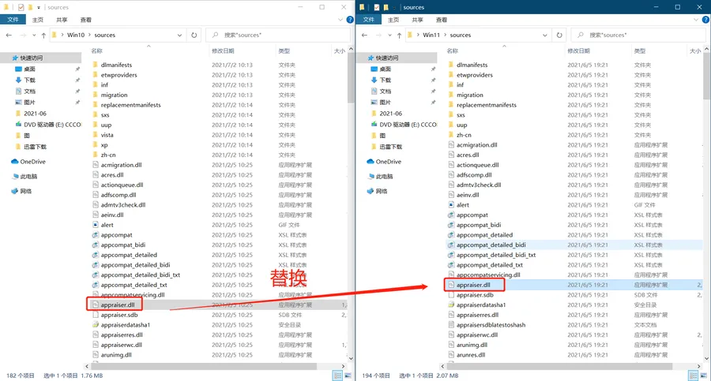
Task: Select 图片 in Win11 window navigation pane
Action: click(385, 103)
